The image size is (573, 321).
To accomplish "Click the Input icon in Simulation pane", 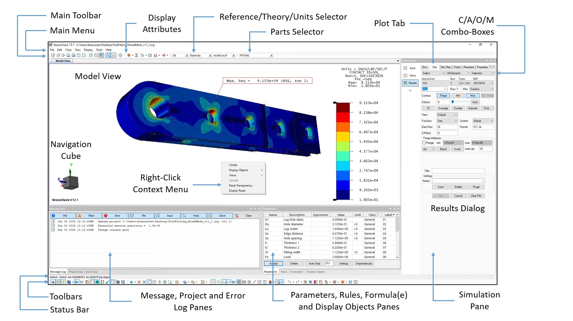I will [410, 68].
